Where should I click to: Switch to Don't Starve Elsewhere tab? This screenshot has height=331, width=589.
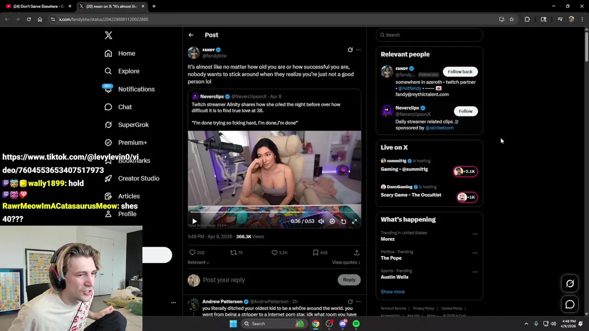(x=39, y=6)
